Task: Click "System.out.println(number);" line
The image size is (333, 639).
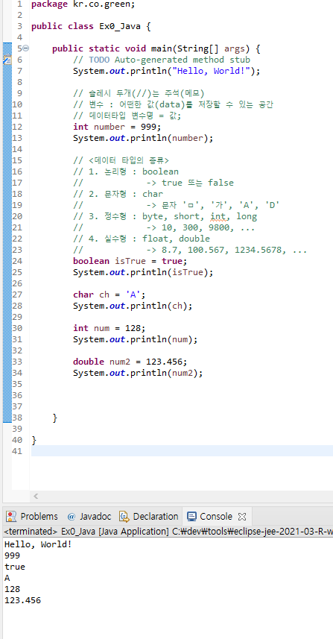Action: [x=143, y=138]
